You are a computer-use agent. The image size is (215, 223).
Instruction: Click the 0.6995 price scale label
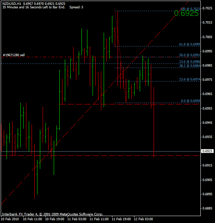(x=207, y=51)
